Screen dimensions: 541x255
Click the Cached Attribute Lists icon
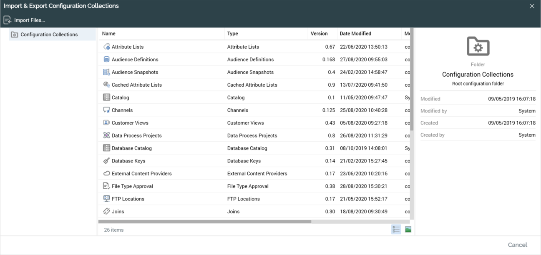click(106, 85)
